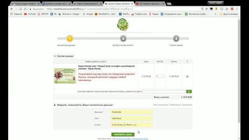This screenshot has height=140, width=249.
Task: Click the address bar URL
Action: [x=90, y=9]
